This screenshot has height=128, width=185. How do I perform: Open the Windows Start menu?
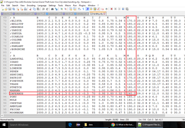4,125
